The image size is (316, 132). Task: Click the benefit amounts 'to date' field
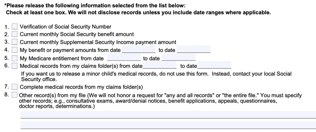point(194,50)
